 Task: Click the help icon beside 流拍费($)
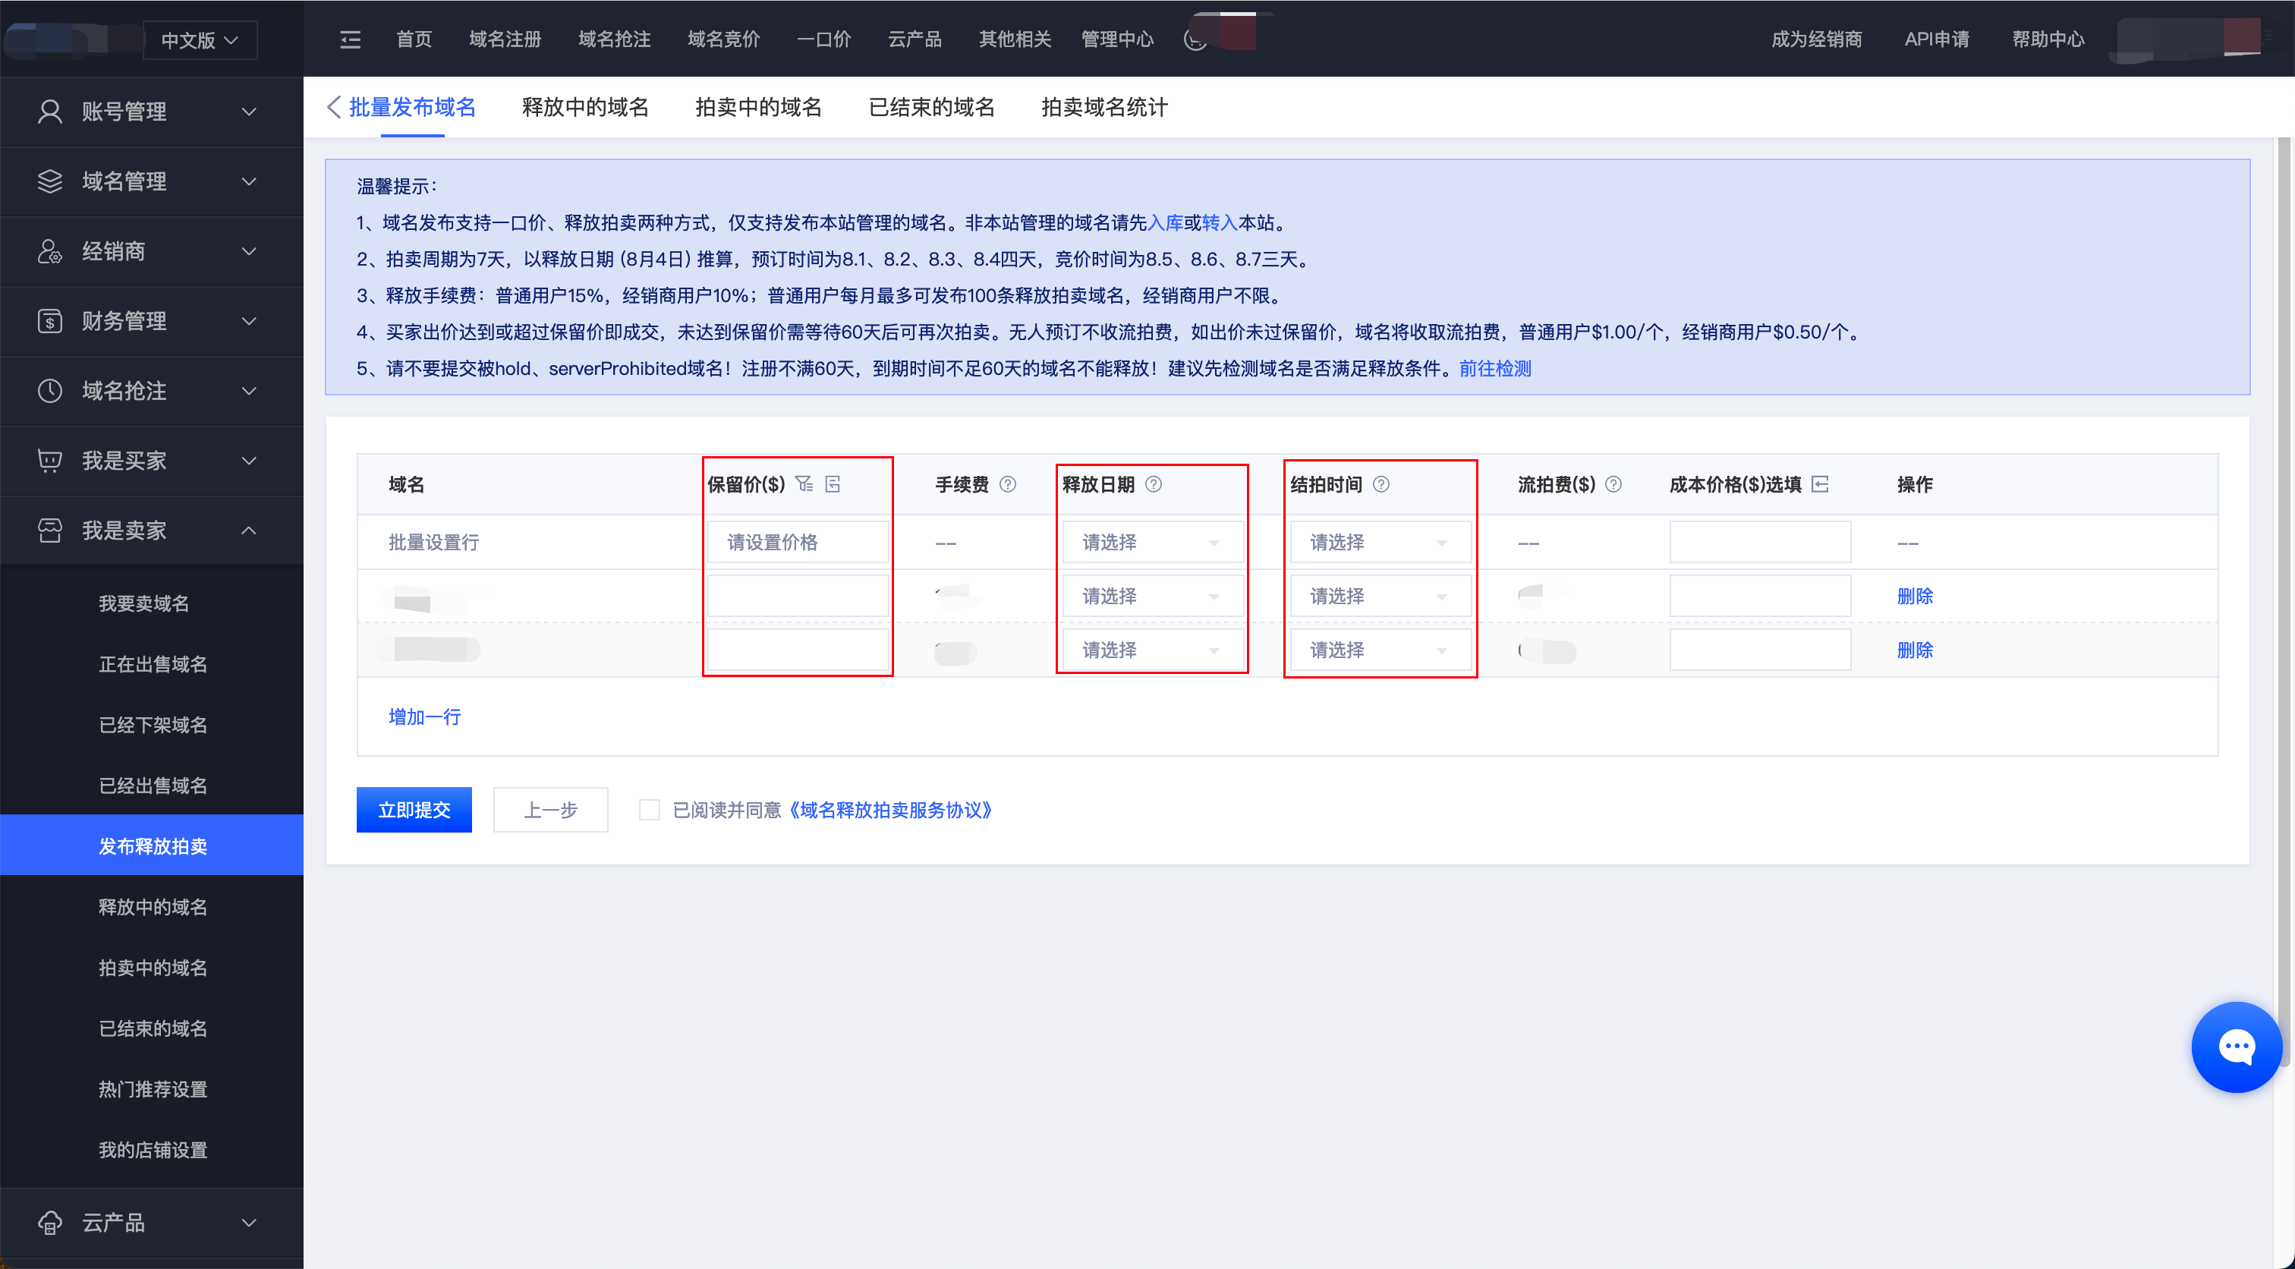(1613, 484)
